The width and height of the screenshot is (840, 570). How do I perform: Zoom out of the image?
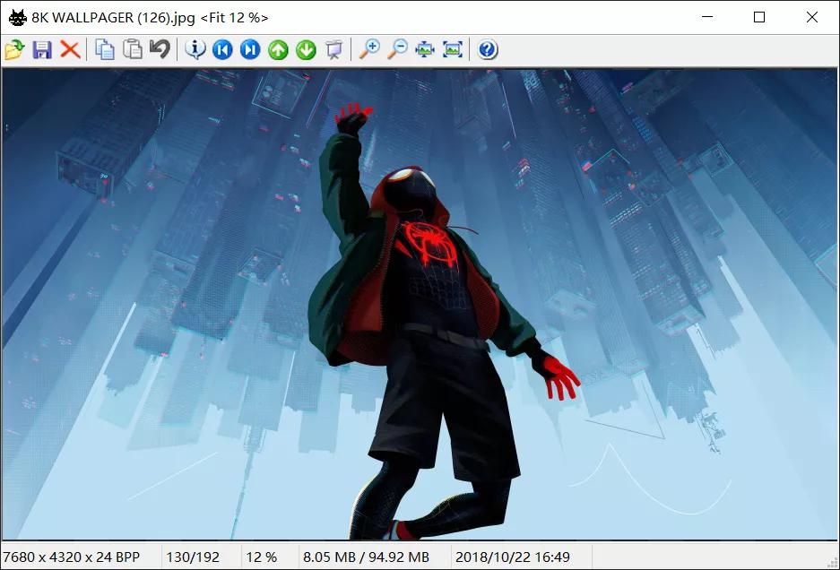click(398, 50)
